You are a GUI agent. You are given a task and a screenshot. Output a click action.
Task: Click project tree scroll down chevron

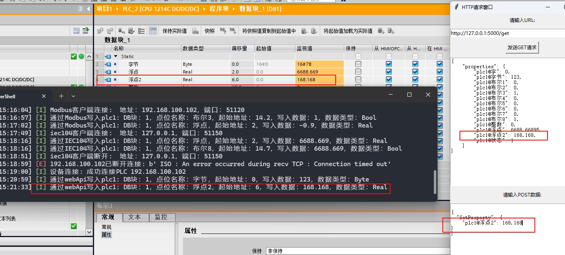[x=89, y=232]
